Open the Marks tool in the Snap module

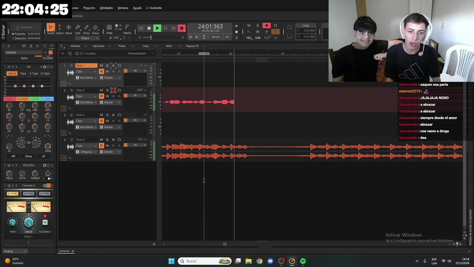click(x=127, y=29)
